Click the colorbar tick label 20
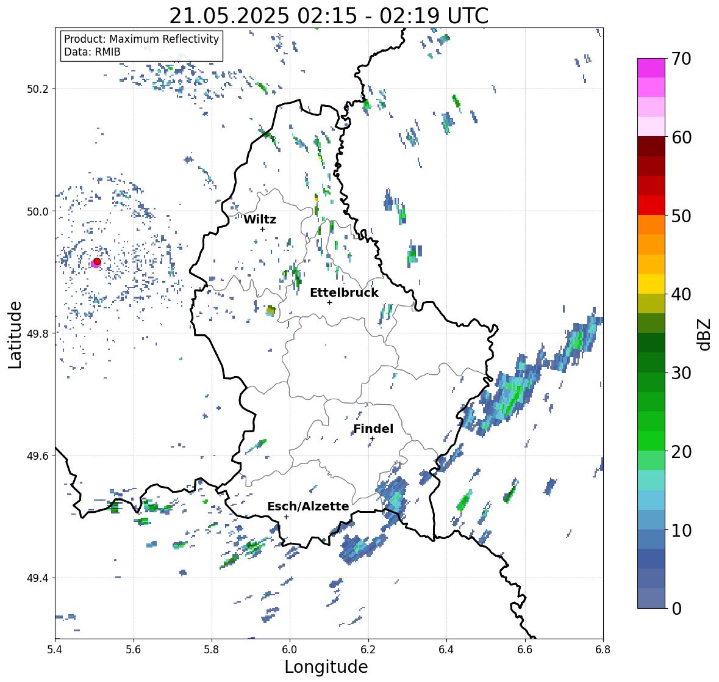This screenshot has width=719, height=682. click(x=681, y=452)
